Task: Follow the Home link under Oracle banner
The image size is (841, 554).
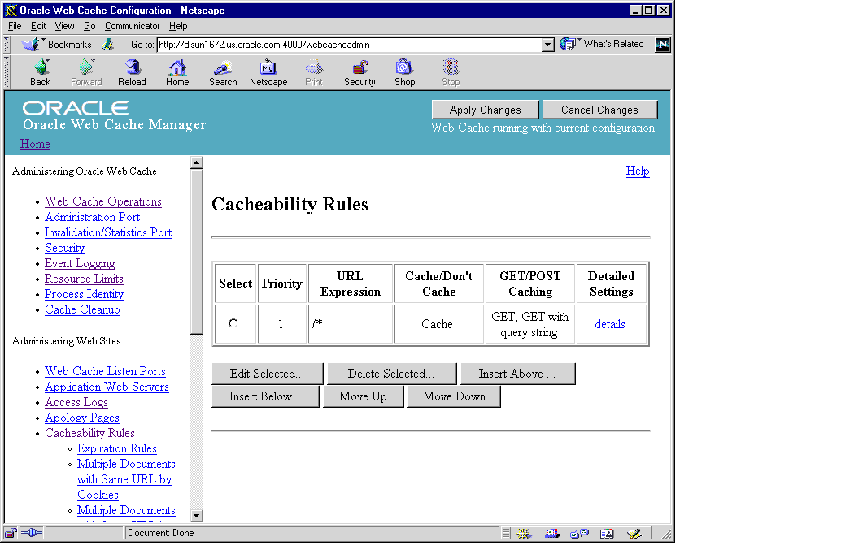Action: [x=35, y=144]
